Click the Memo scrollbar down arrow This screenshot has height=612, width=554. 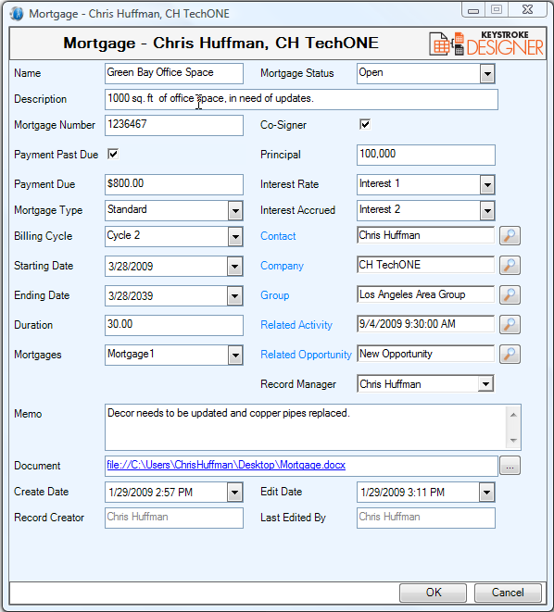coord(513,441)
